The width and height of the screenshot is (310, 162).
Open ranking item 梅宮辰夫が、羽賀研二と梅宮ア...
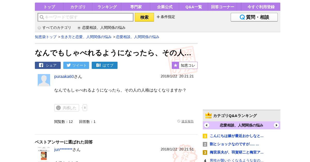point(237,152)
